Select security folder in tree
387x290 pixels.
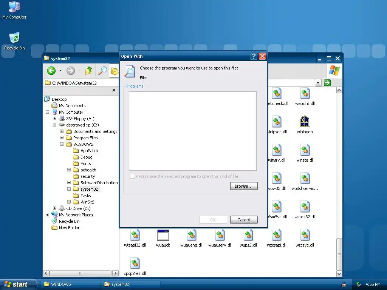[88, 176]
